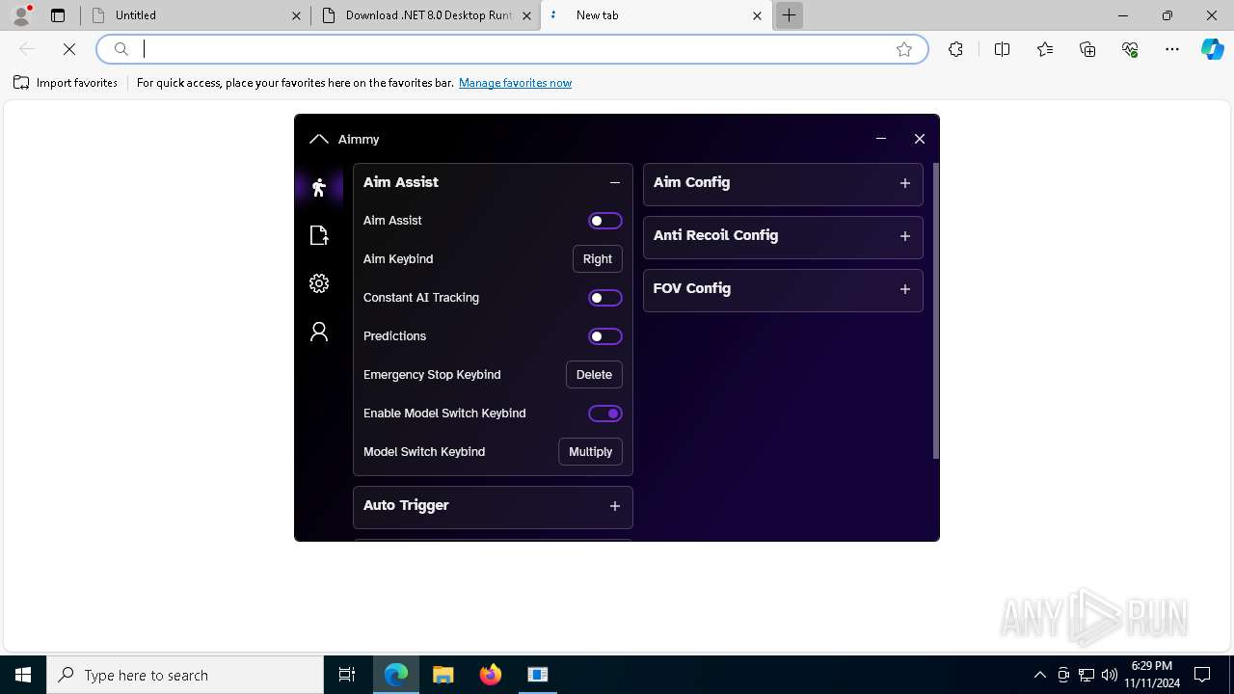
Task: Switch to Download .NET 8.0 Desktop Runtime tab
Action: (425, 15)
